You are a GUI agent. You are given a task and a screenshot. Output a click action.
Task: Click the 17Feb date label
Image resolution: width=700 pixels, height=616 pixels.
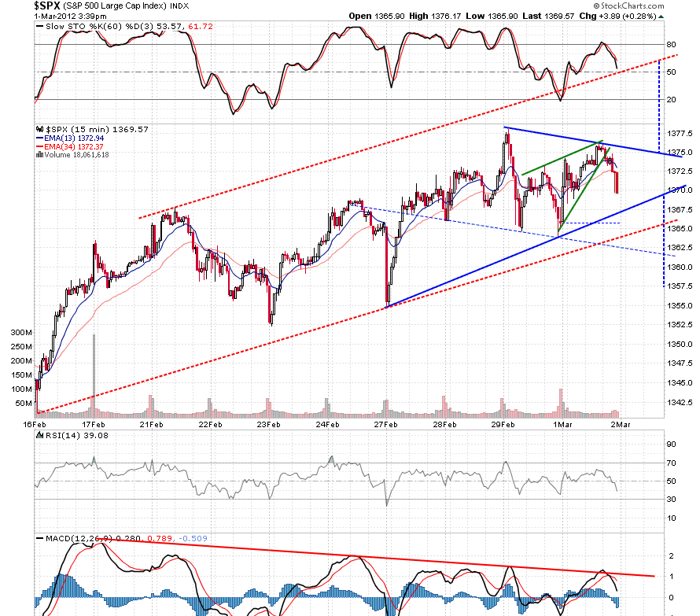[94, 424]
